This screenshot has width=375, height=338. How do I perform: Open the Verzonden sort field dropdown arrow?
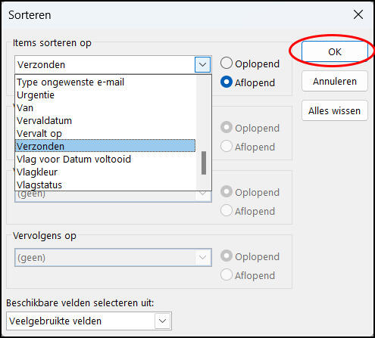click(202, 64)
